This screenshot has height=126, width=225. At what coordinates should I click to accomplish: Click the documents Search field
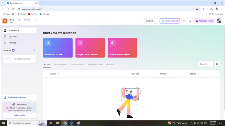(206, 64)
